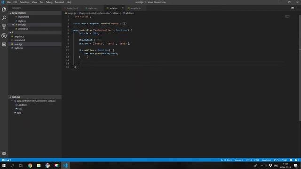Open the Go menu
Image resolution: width=301 pixels, height=169 pixels.
coord(41,2)
